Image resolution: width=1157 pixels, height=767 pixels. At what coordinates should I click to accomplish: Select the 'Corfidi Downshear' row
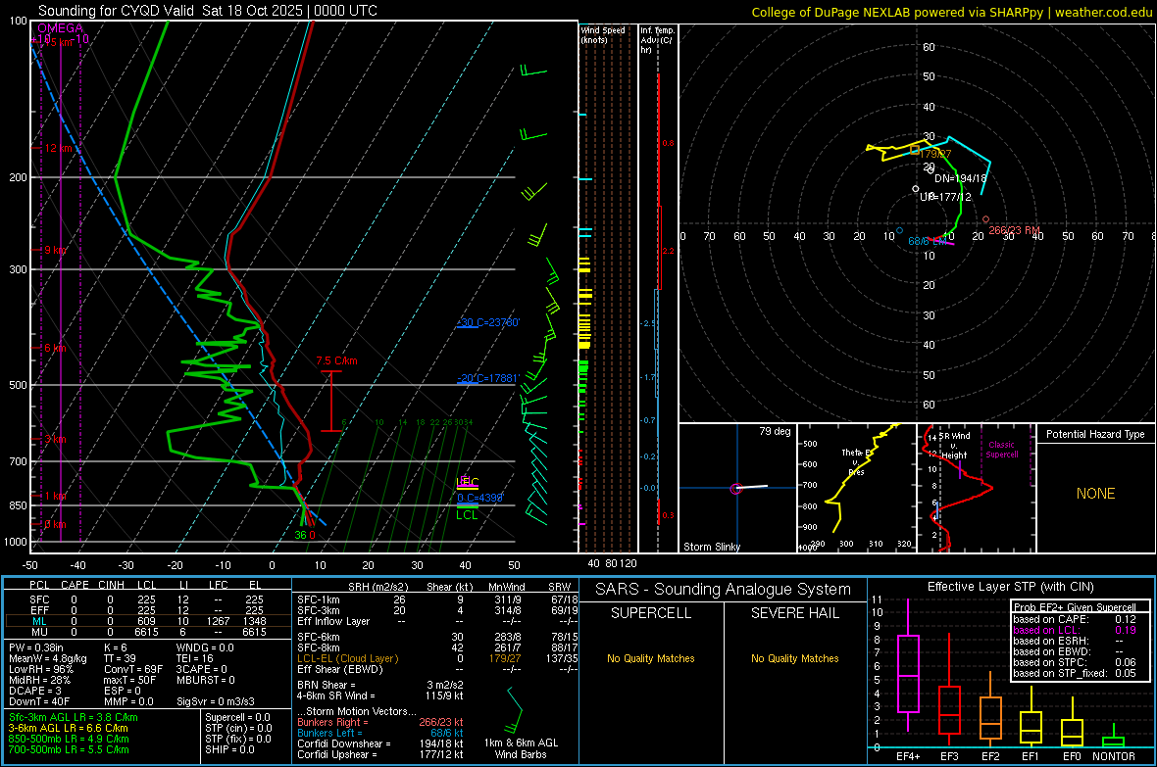(x=380, y=743)
